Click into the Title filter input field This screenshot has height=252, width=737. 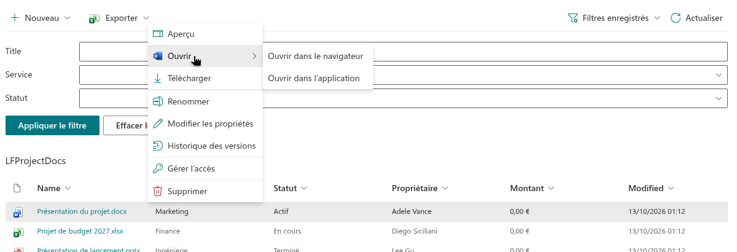click(x=404, y=52)
